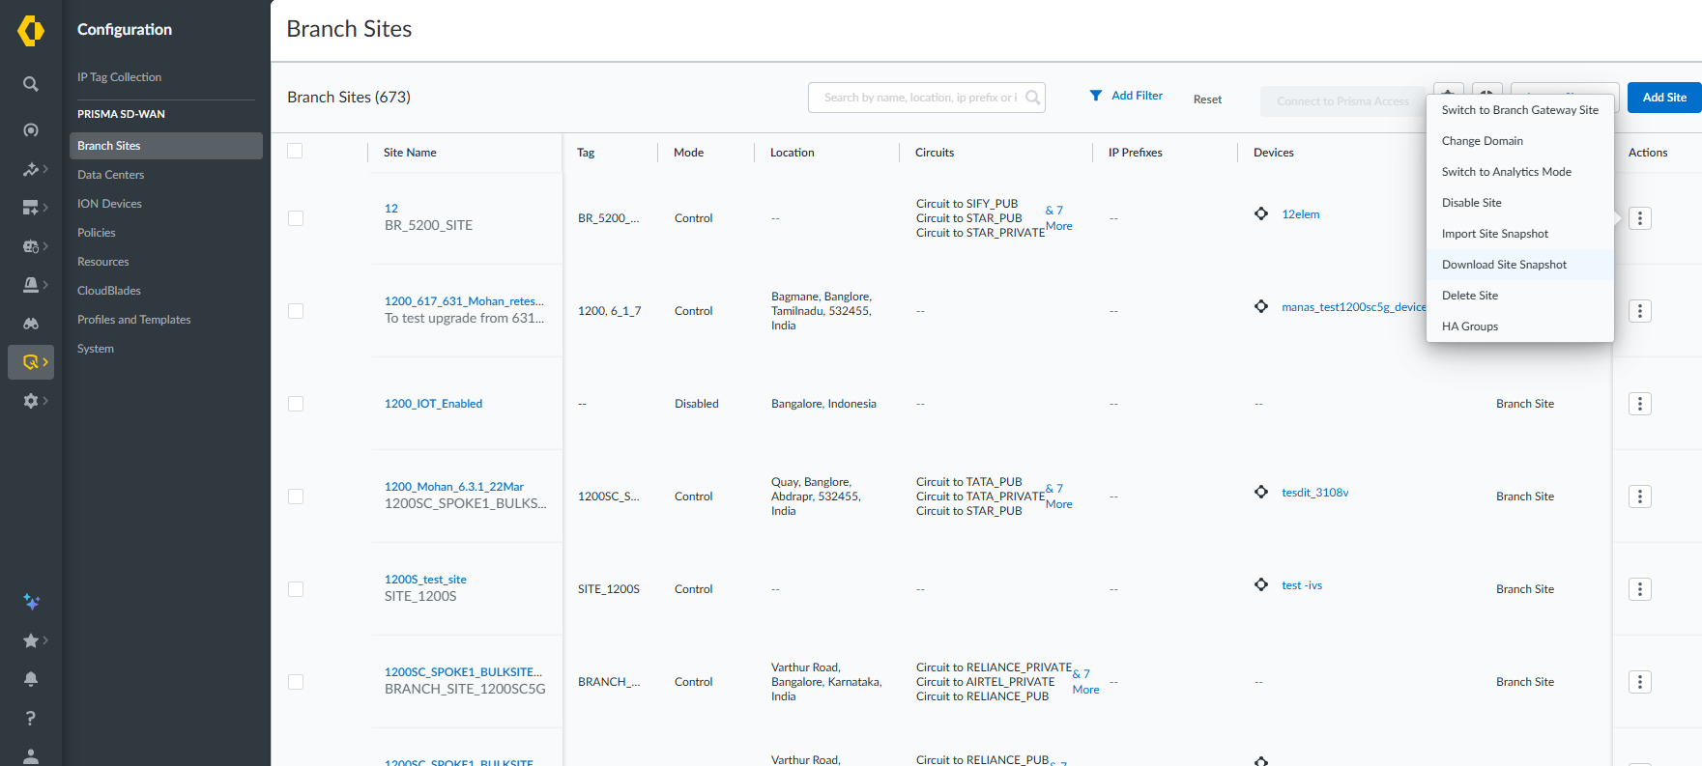Image resolution: width=1702 pixels, height=766 pixels.
Task: Open the tesdit_3108v device link
Action: point(1314,493)
